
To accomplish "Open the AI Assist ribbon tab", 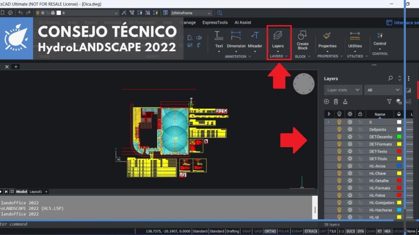I will [242, 22].
